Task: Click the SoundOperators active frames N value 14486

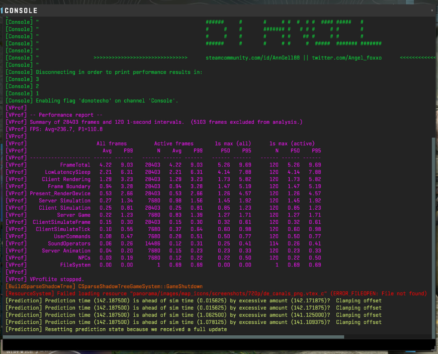Action: 153,244
